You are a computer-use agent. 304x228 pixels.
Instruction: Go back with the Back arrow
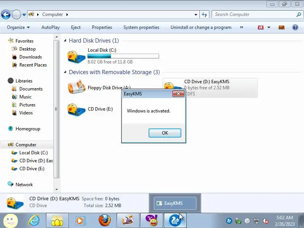tap(6, 14)
